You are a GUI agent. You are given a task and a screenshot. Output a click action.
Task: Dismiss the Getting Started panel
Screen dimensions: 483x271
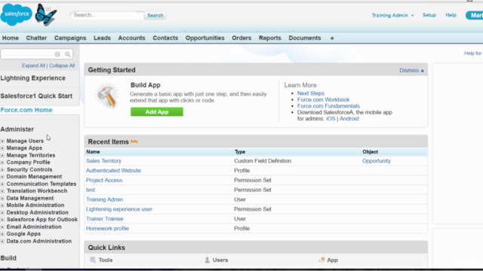[409, 71]
